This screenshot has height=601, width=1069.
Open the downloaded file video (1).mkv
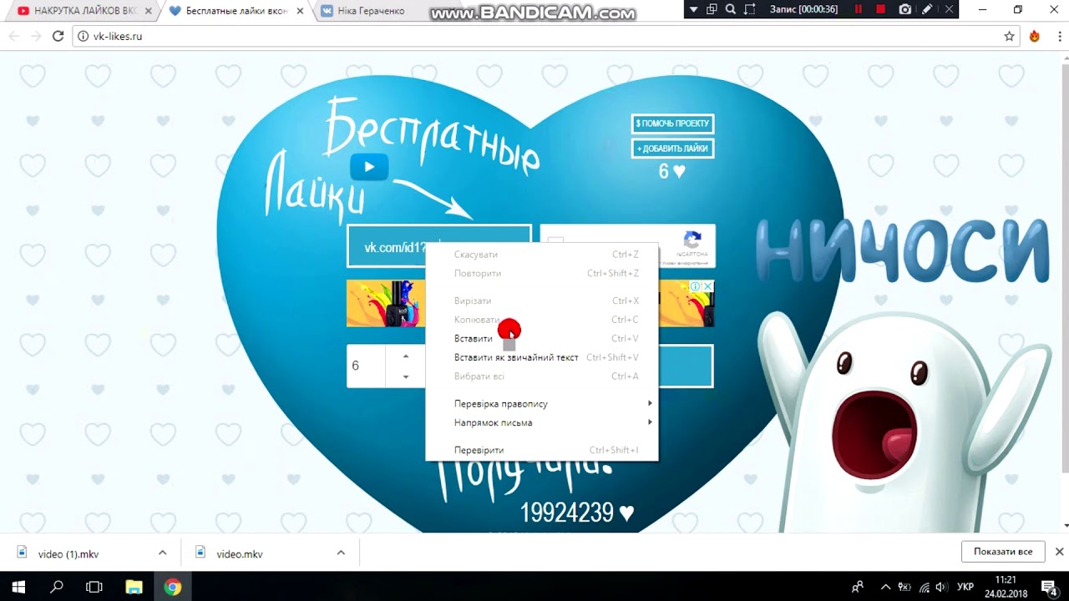pyautogui.click(x=68, y=554)
